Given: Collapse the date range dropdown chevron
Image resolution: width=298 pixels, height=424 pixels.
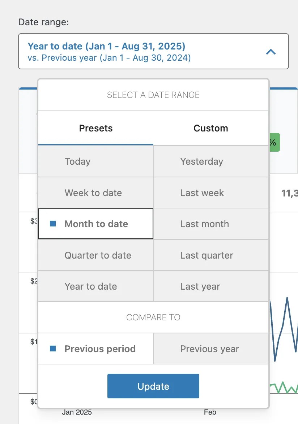Looking at the screenshot, I should [271, 52].
